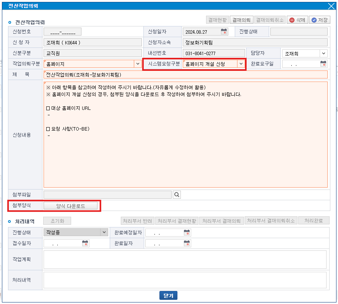Open calendar icon for 완료예정일자
338x304 pixels.
coord(187,232)
